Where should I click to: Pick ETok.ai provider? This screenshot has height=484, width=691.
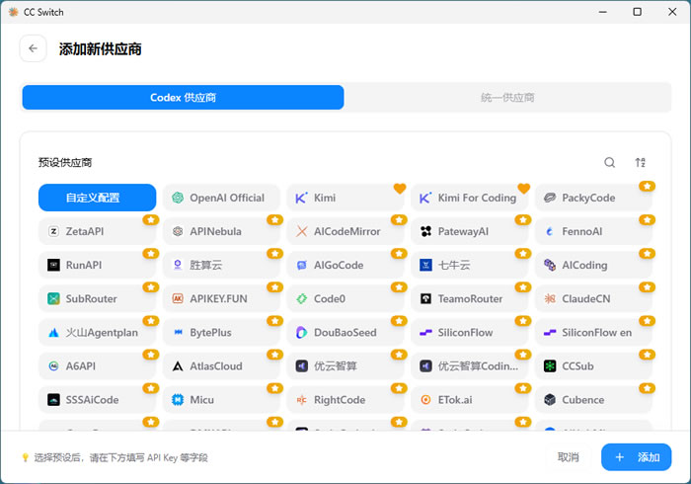point(470,400)
